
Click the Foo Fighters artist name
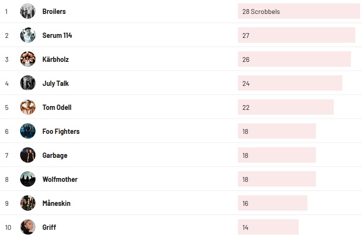coord(61,131)
